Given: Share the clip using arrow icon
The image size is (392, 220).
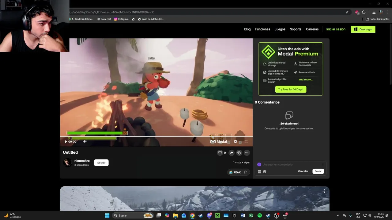Looking at the screenshot, I should tap(232, 153).
